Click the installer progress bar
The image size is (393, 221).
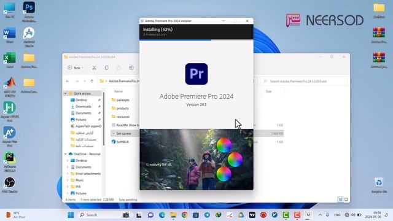pyautogui.click(x=196, y=40)
